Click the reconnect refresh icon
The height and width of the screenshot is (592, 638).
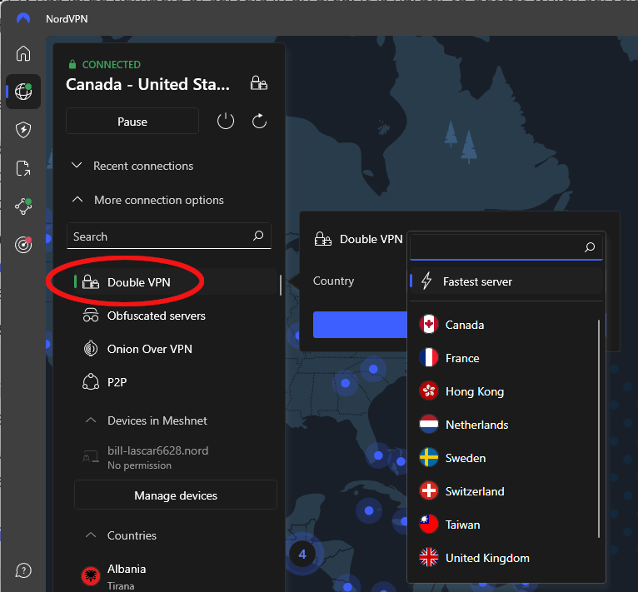259,121
